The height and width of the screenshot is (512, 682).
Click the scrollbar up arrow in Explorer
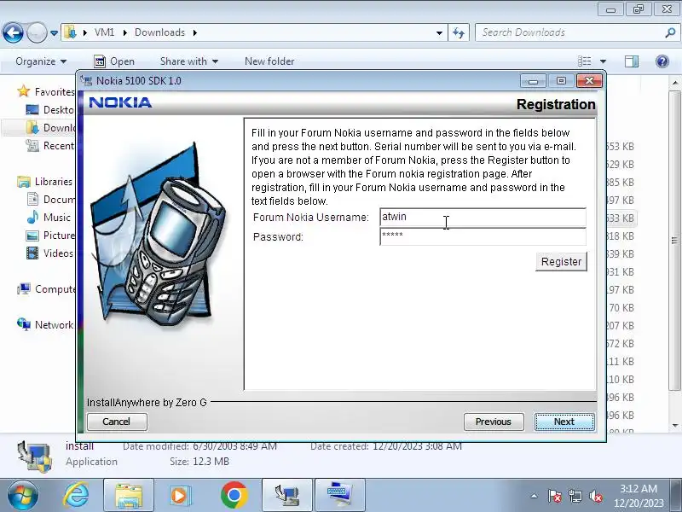[x=674, y=83]
